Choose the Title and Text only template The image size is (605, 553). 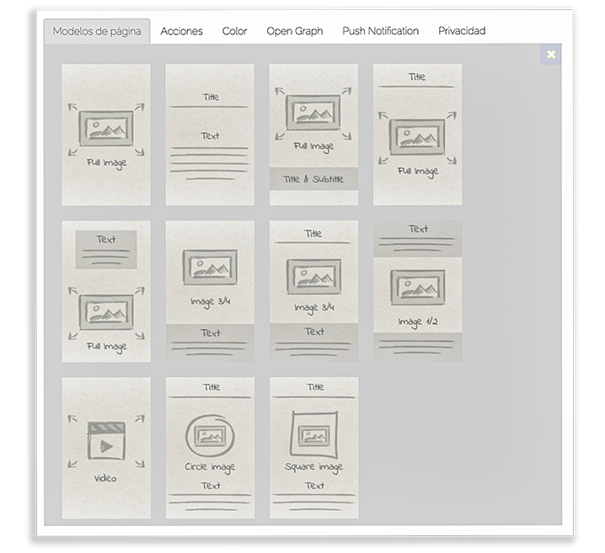click(210, 135)
